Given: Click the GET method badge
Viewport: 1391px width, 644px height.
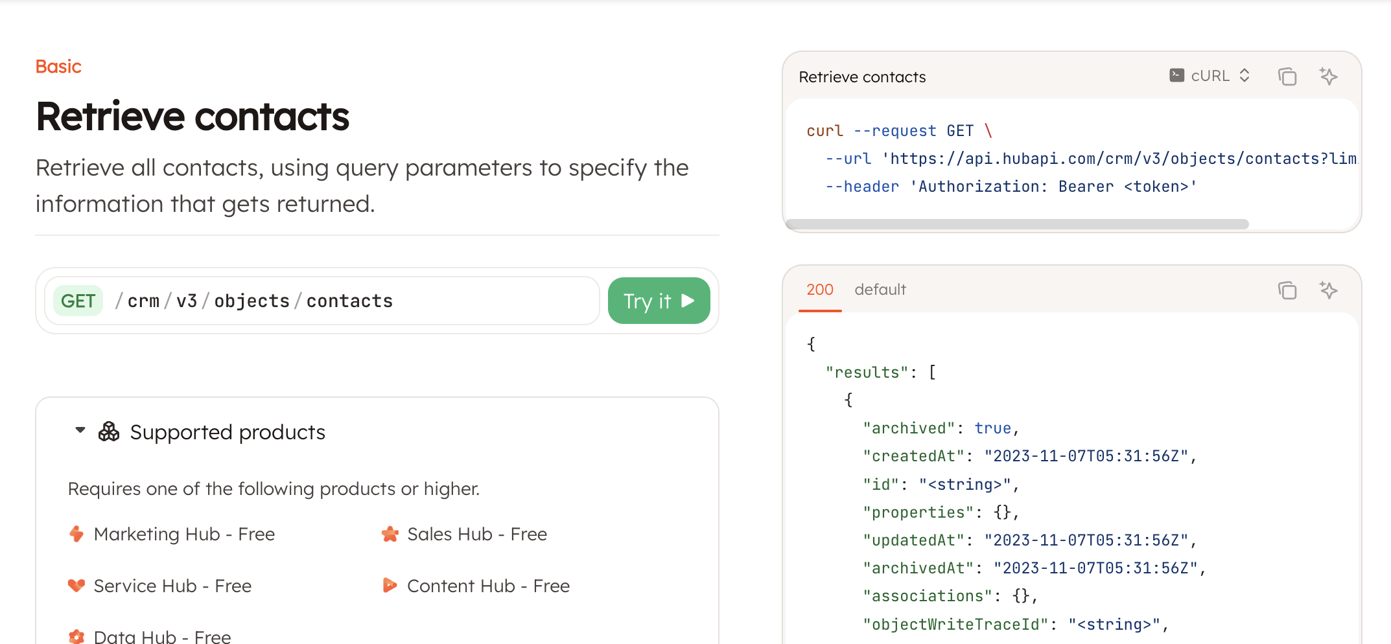Looking at the screenshot, I should 78,300.
